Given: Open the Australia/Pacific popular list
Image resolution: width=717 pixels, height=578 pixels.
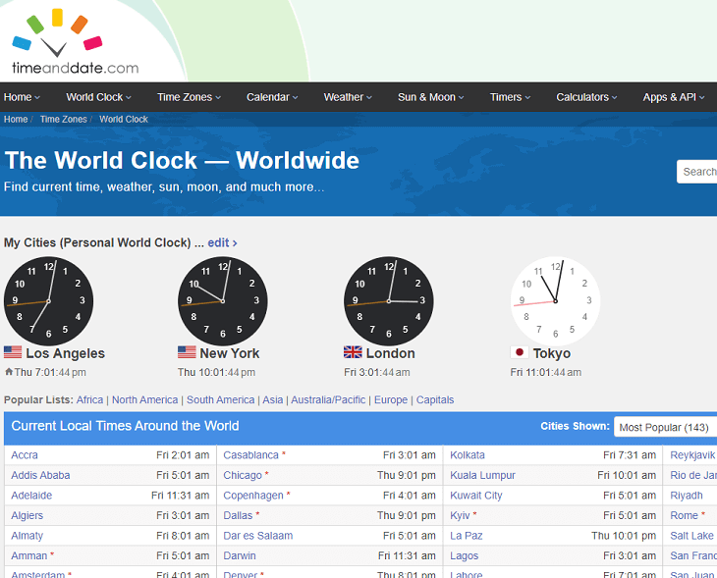Looking at the screenshot, I should click(328, 399).
